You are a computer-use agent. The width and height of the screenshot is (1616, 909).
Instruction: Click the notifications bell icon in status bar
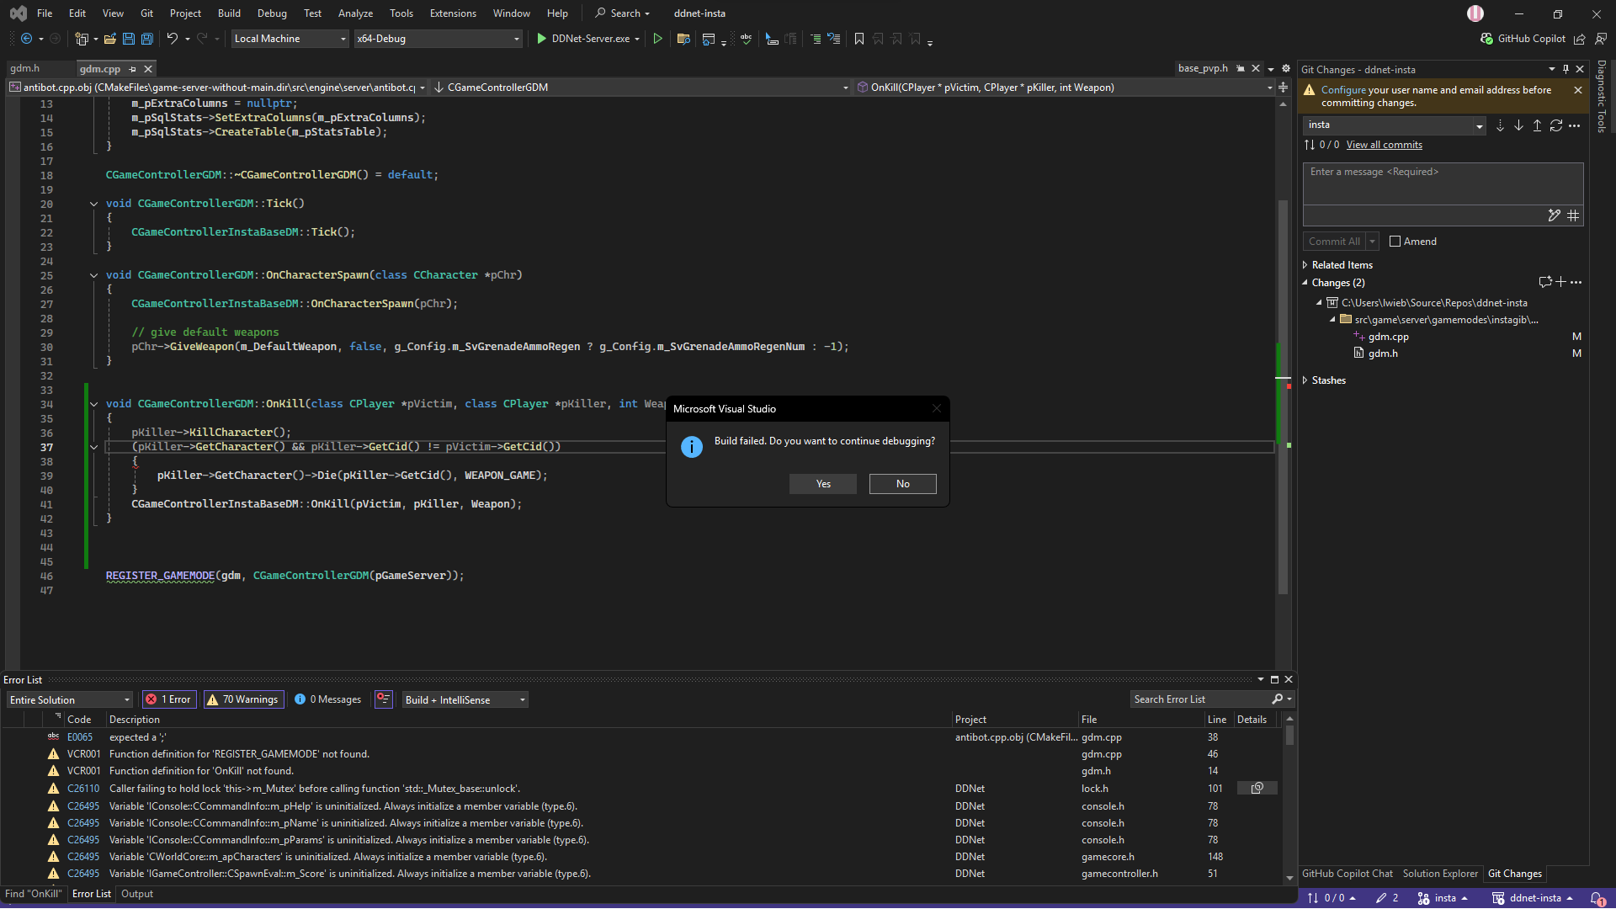point(1597,899)
